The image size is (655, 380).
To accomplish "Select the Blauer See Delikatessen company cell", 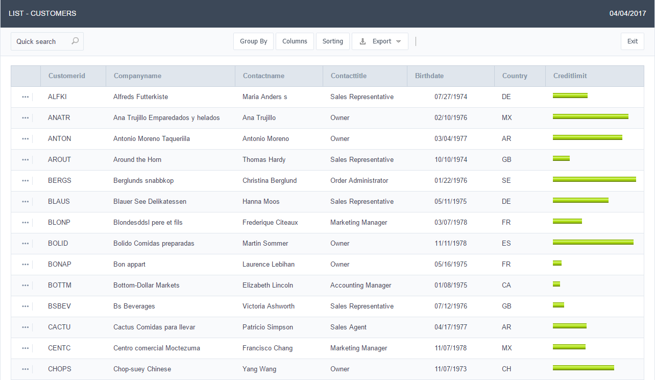I will coord(150,202).
